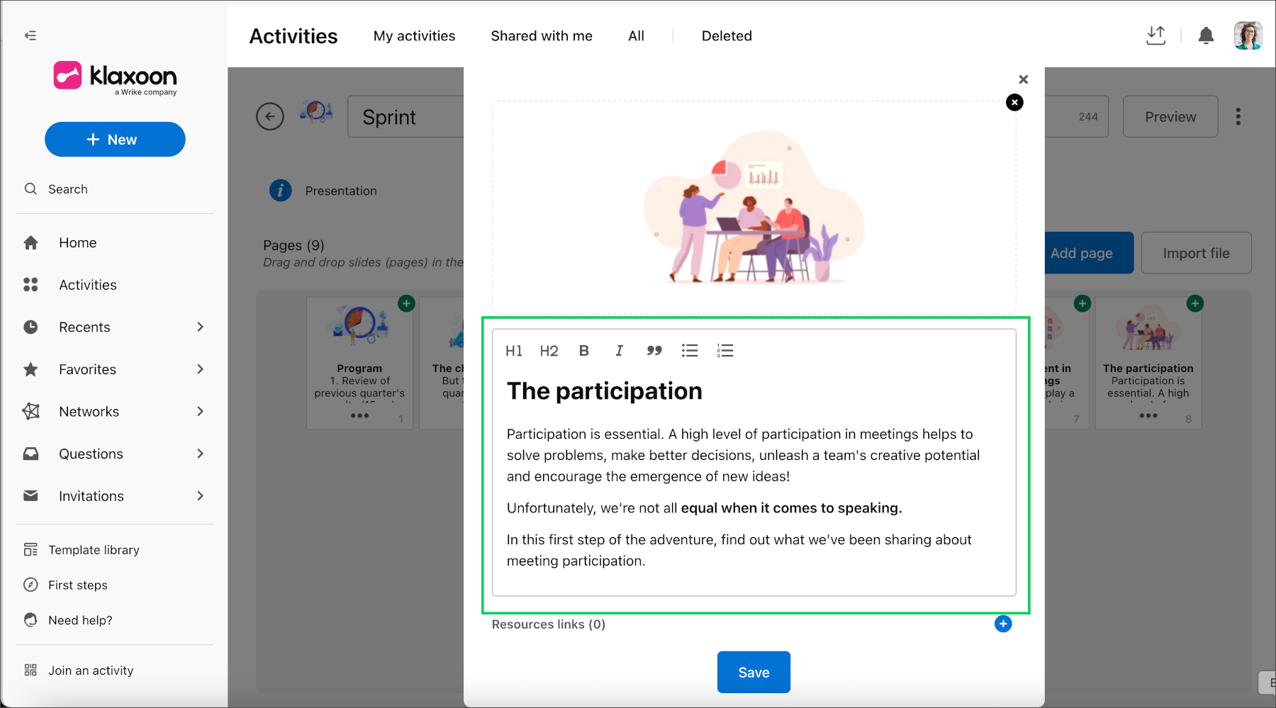
Task: Toggle italic formatting
Action: 619,351
